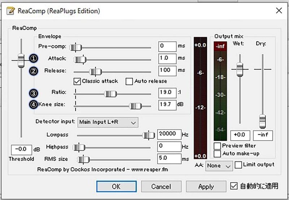This screenshot has height=200, width=289.
Task: Click the Pre-comp slider handle
Action: click(76, 48)
